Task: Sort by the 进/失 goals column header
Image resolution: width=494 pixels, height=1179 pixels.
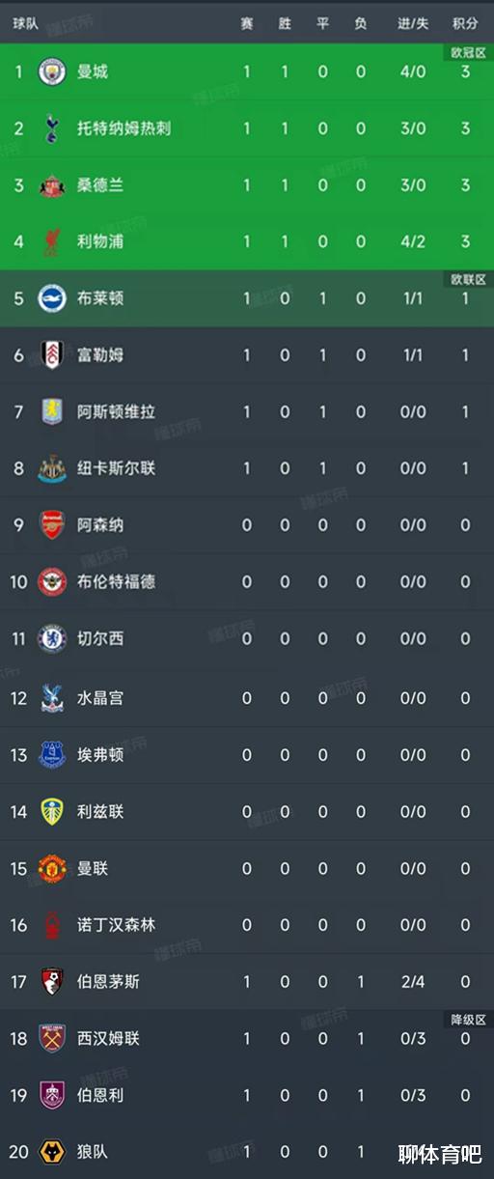Action: coord(413,23)
